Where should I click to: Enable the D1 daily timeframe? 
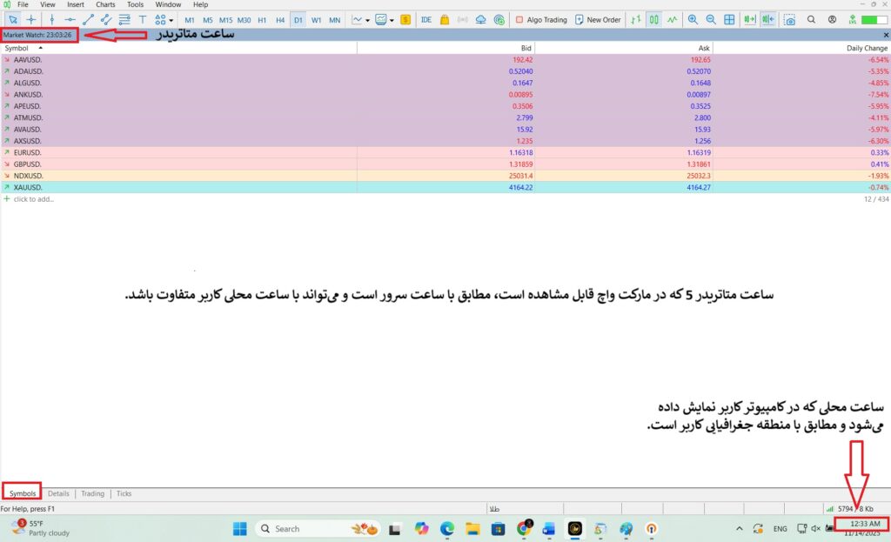click(x=298, y=19)
